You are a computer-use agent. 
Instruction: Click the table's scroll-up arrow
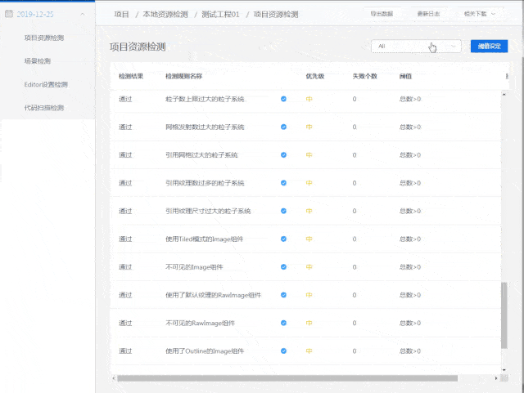click(x=504, y=95)
